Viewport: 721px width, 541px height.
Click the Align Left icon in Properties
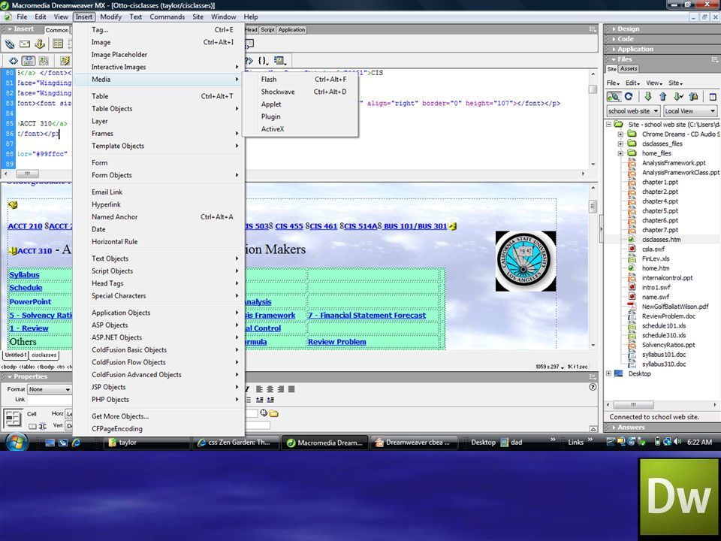tap(259, 389)
